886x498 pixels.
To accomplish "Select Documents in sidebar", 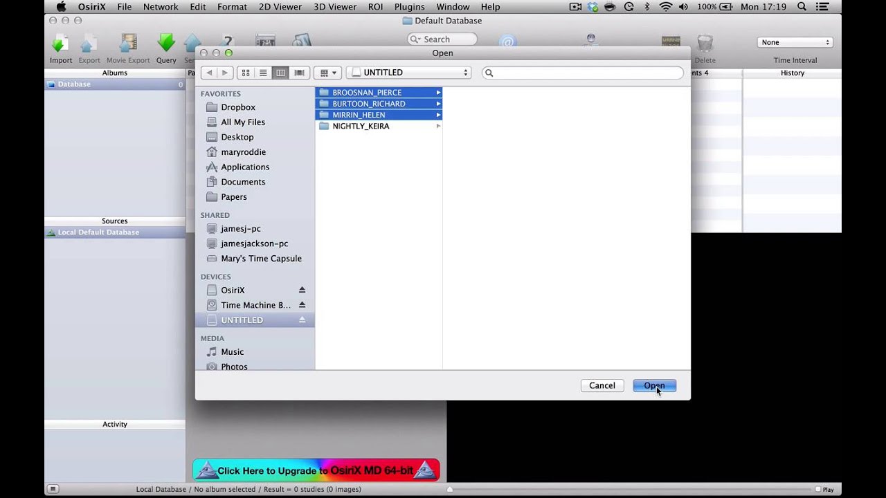I will coord(243,182).
